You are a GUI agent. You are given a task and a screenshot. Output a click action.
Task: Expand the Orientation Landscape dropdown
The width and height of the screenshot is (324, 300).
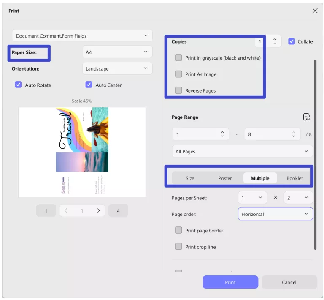coord(117,68)
